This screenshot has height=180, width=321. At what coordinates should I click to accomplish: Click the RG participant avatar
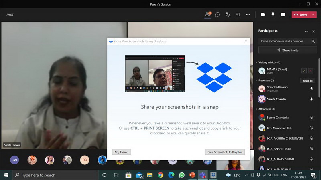point(85,160)
